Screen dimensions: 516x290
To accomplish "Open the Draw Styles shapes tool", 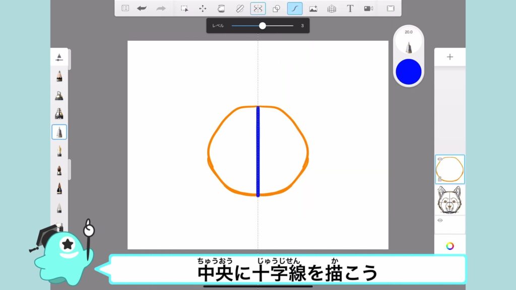I will tap(276, 8).
